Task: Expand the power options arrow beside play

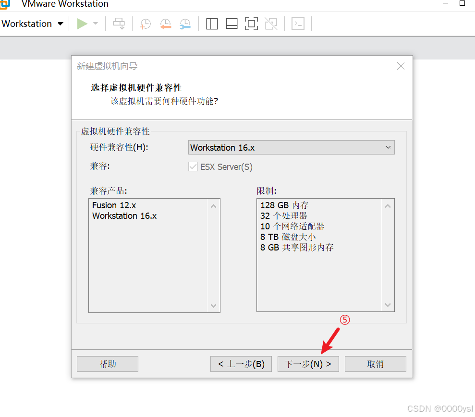Action: point(96,24)
